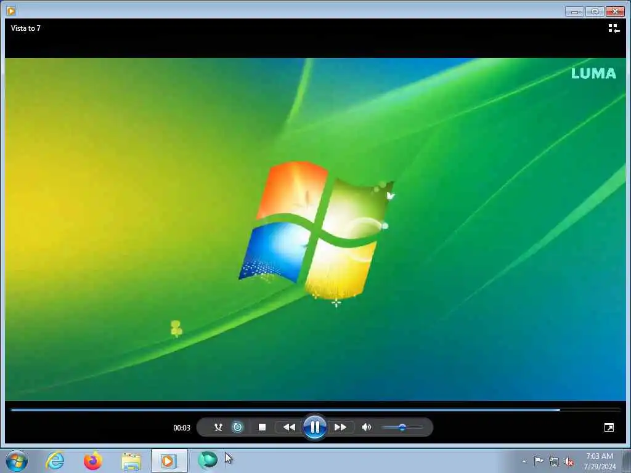Click Windows Media Player taskbar button
The width and height of the screenshot is (631, 473).
click(x=169, y=461)
